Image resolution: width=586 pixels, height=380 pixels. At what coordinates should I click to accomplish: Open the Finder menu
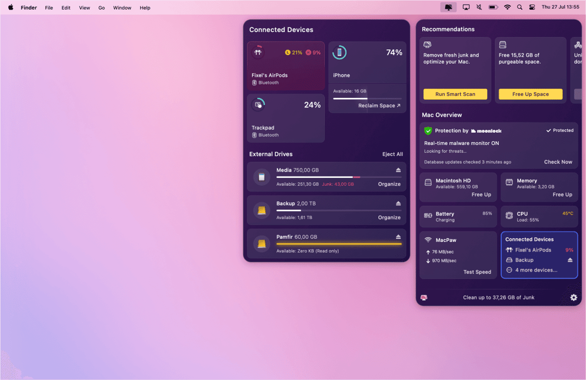click(x=29, y=8)
